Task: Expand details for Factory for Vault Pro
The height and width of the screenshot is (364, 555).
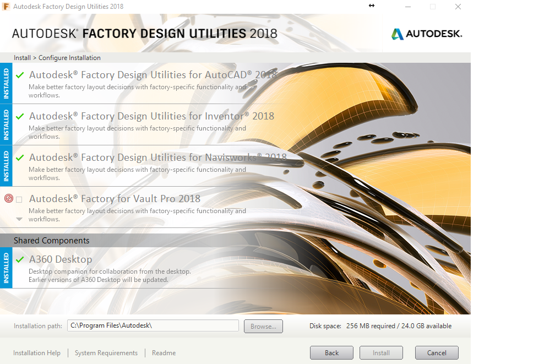Action: click(19, 219)
